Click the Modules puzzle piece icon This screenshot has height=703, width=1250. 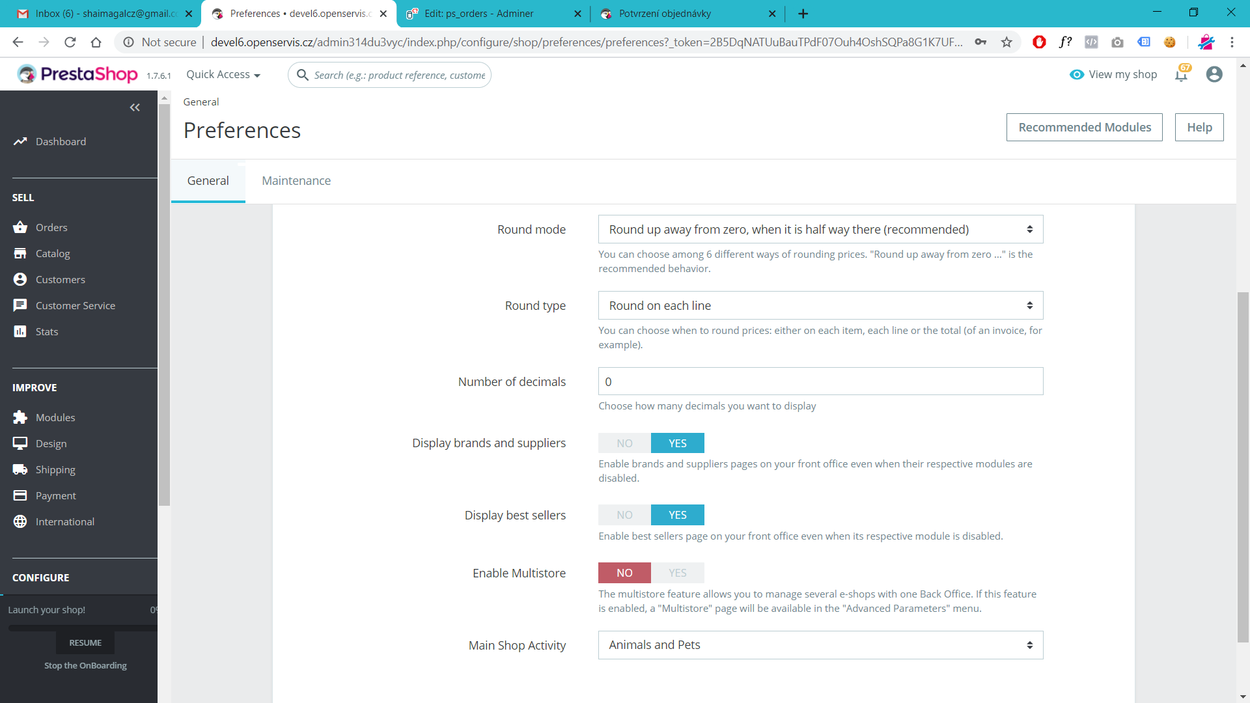click(x=20, y=417)
